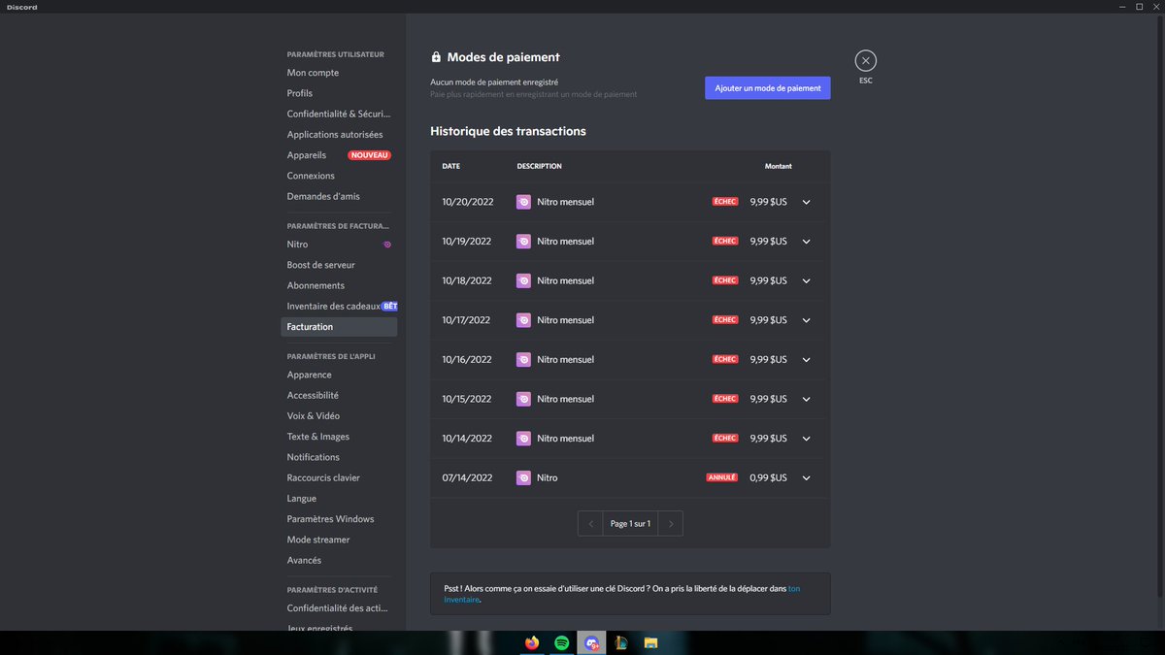Click Nitro icon in 07/14/2022 transaction row
1165x655 pixels.
coord(524,477)
